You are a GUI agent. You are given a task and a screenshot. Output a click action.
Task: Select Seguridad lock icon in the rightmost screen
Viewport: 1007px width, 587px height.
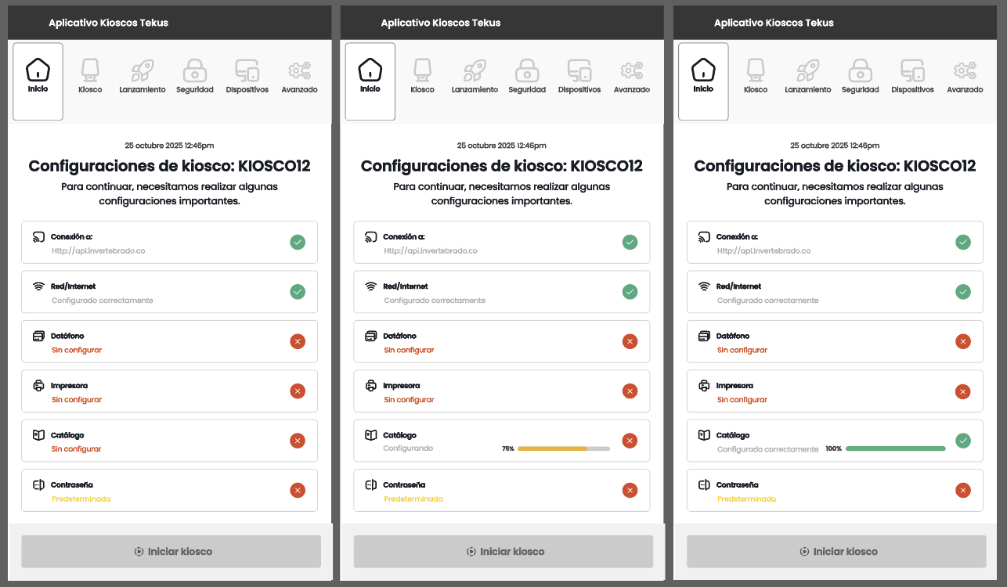pos(860,71)
